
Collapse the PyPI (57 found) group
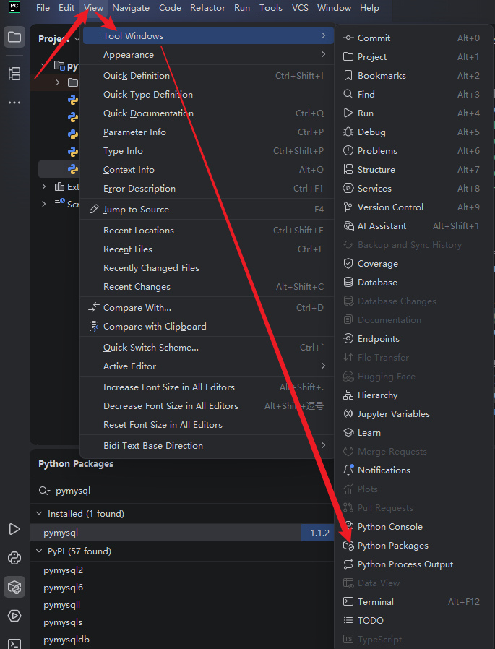(x=39, y=551)
